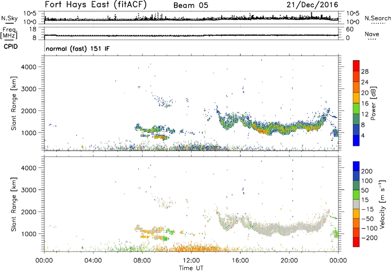The width and height of the screenshot is (391, 271).
Task: Click the 'Power [dB]' color bar label
Action: click(373, 103)
